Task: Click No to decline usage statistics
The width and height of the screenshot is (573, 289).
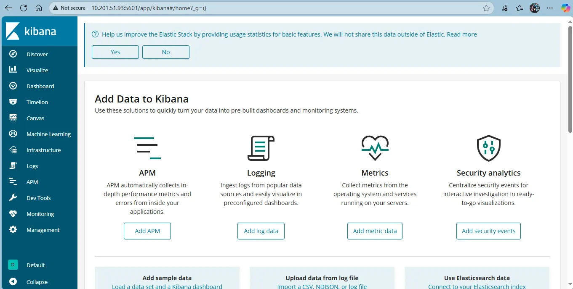Action: click(x=166, y=52)
